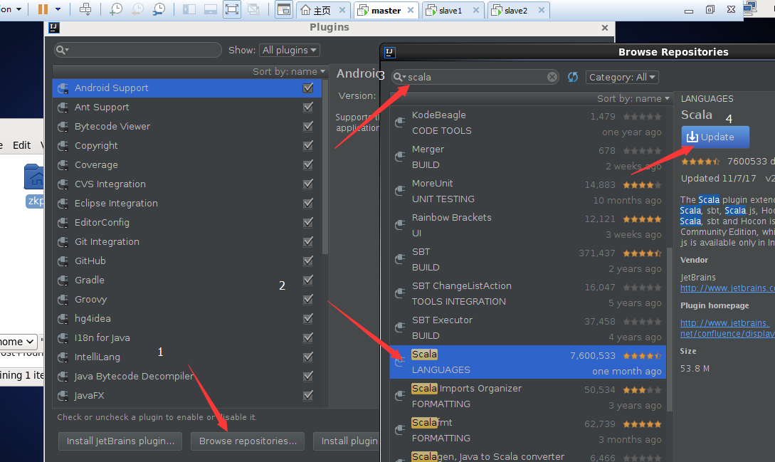The width and height of the screenshot is (775, 462).
Task: Open Sort by: name in Plugins dialog
Action: click(289, 71)
